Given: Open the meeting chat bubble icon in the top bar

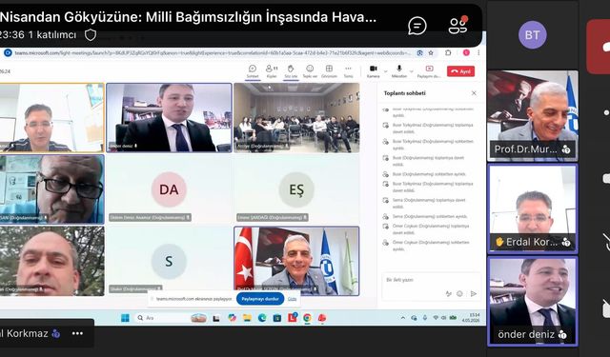Looking at the screenshot, I should 417,27.
